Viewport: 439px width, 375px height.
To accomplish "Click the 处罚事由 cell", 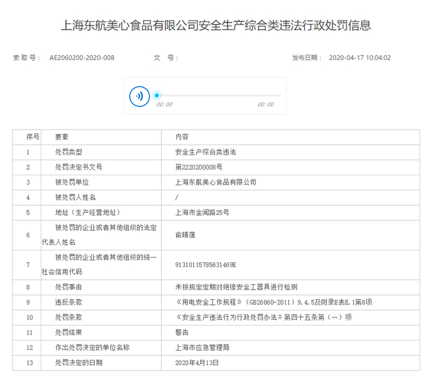I will pos(101,287).
